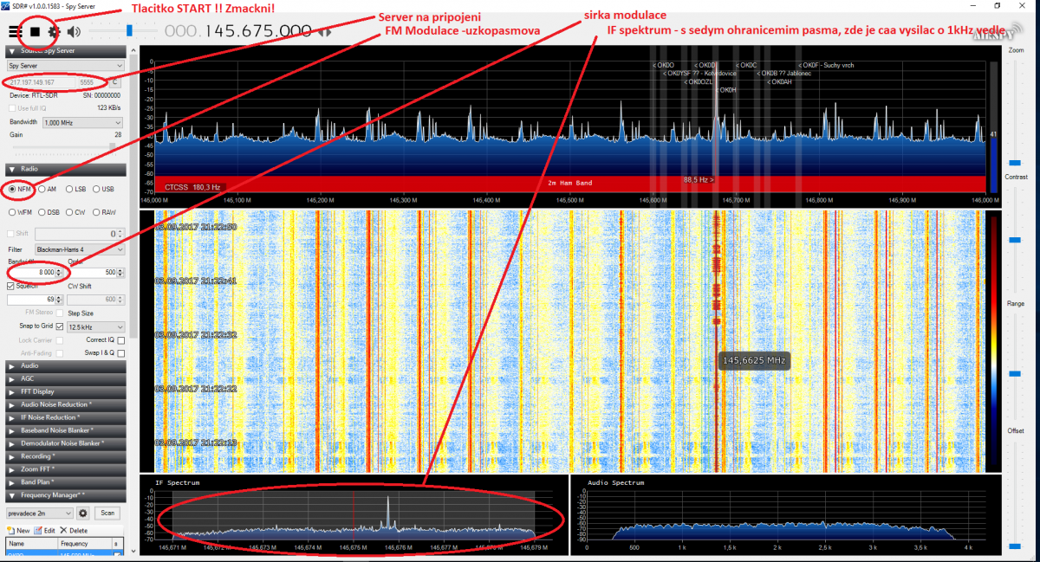Stop the radio with the stop button

click(36, 31)
